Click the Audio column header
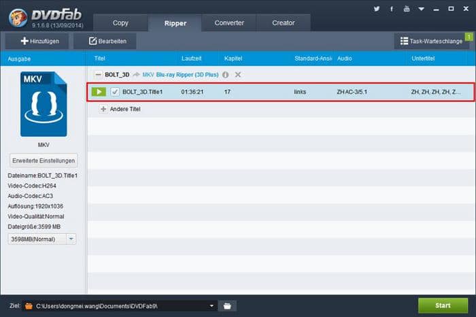Viewport: 476px width, 317px height. (345, 59)
